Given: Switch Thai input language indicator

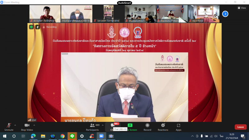Looking at the screenshot, I should click(x=221, y=136).
